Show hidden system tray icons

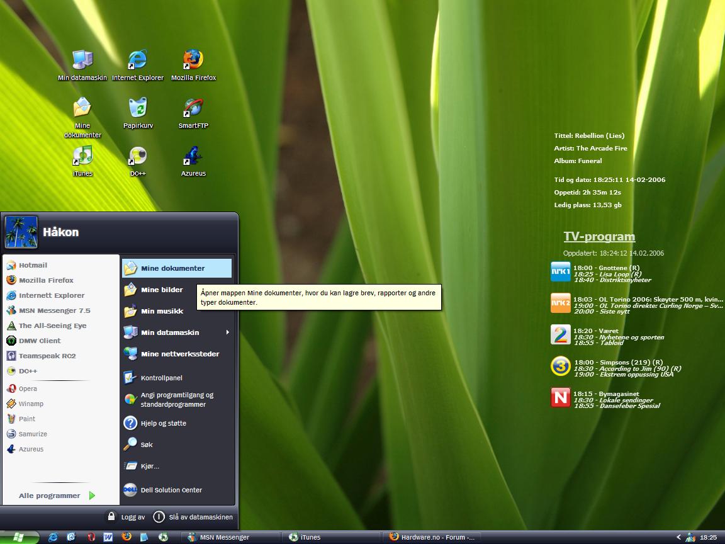[678, 537]
